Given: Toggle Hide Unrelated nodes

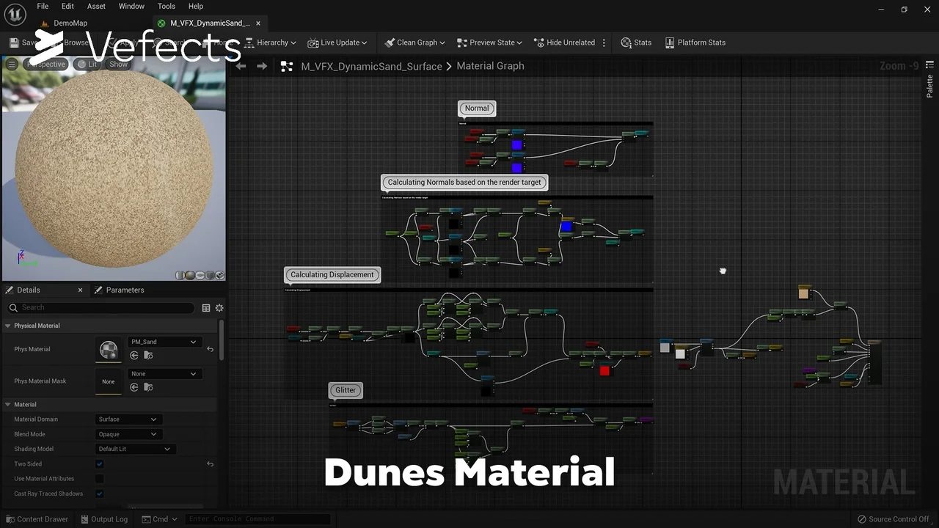Looking at the screenshot, I should point(563,43).
